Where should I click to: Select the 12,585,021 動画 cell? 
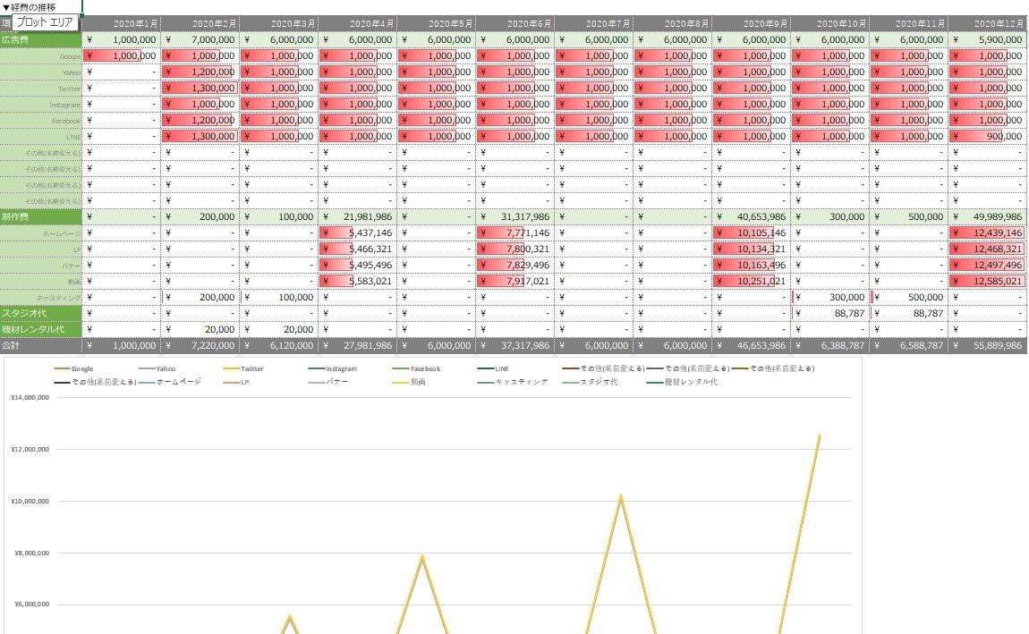[988, 282]
